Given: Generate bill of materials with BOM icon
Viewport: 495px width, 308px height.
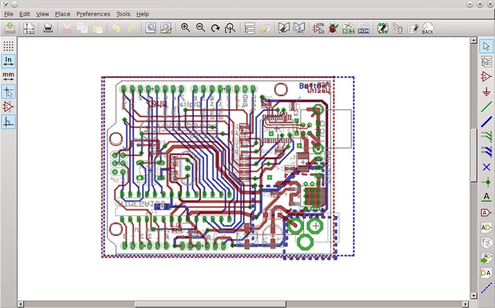Looking at the screenshot, I should pos(364,28).
